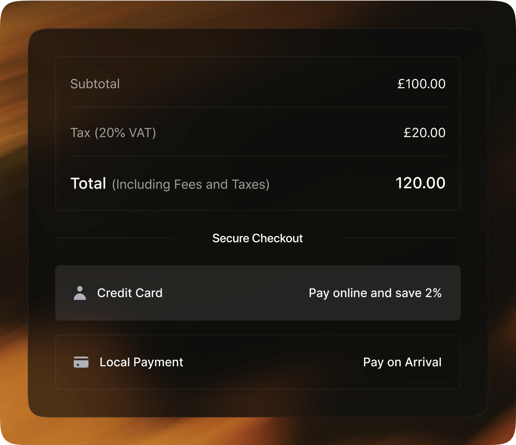Click the separator between Tax and Total rows
The height and width of the screenshot is (445, 516).
(258, 156)
